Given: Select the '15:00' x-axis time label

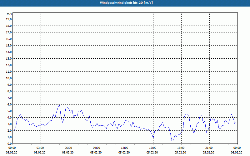Looking at the screenshot, I should pyautogui.click(x=153, y=148).
